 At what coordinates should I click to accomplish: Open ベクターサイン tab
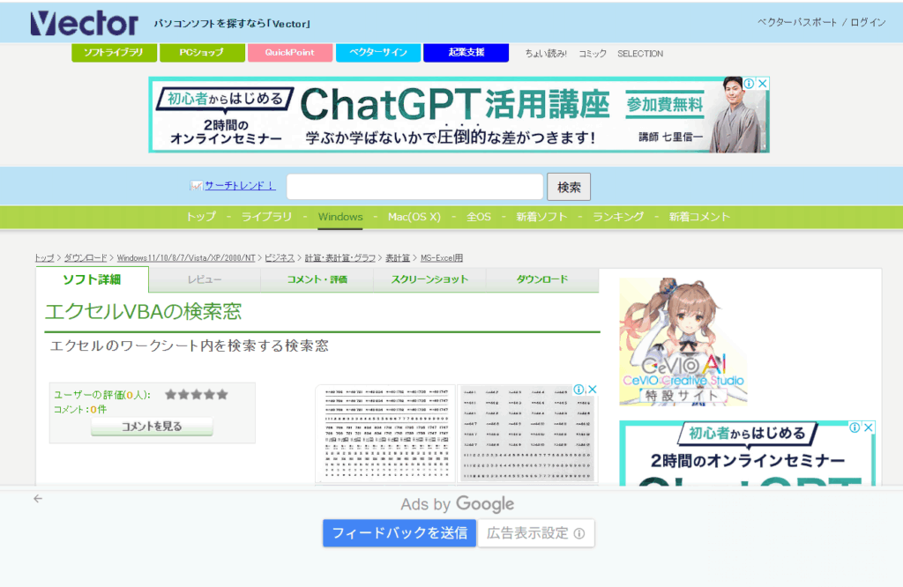pyautogui.click(x=378, y=52)
